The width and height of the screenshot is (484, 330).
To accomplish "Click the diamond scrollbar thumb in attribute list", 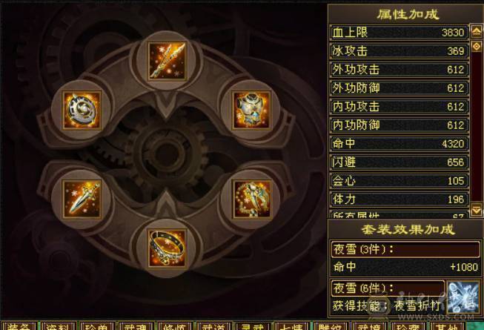I will 477,47.
